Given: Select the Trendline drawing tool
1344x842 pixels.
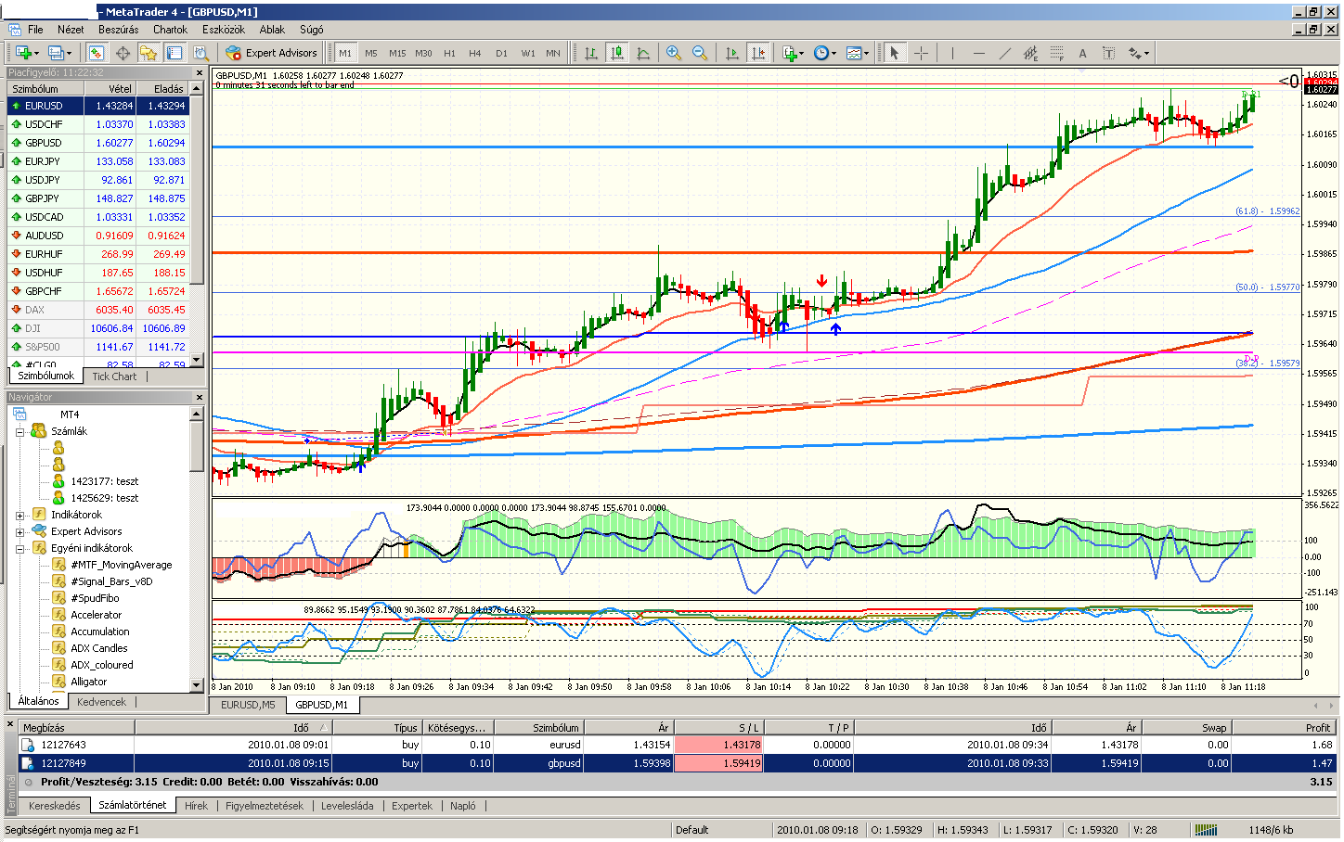Looking at the screenshot, I should 1004,53.
